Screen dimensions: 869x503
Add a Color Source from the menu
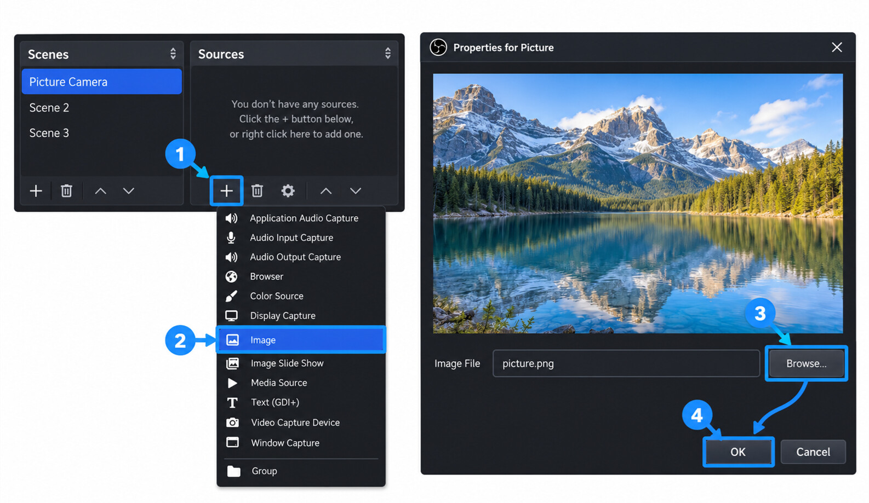301,296
